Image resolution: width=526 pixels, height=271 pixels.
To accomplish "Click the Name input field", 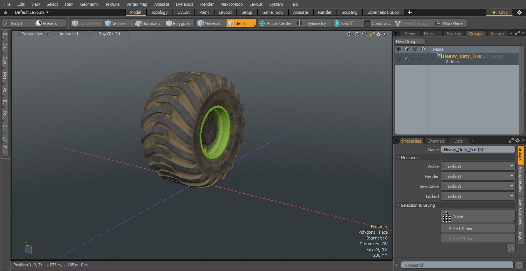I will [477, 150].
